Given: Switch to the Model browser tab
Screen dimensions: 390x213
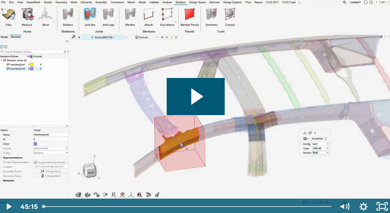Looking at the screenshot, I should click(x=4, y=37).
